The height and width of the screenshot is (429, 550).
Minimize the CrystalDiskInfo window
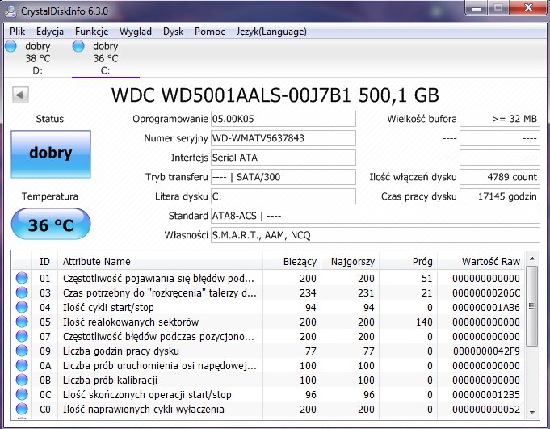click(x=477, y=7)
